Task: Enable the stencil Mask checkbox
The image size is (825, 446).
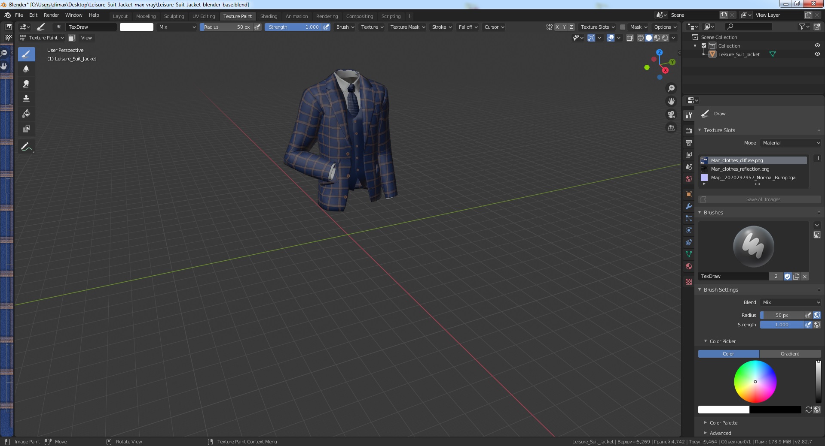Action: point(622,27)
